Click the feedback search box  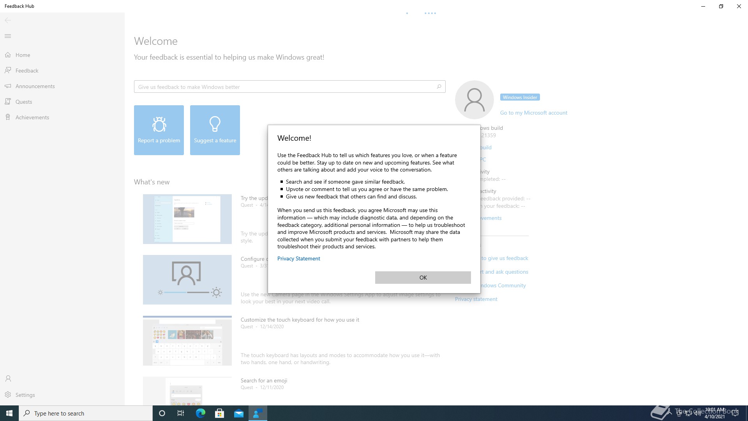click(x=289, y=87)
